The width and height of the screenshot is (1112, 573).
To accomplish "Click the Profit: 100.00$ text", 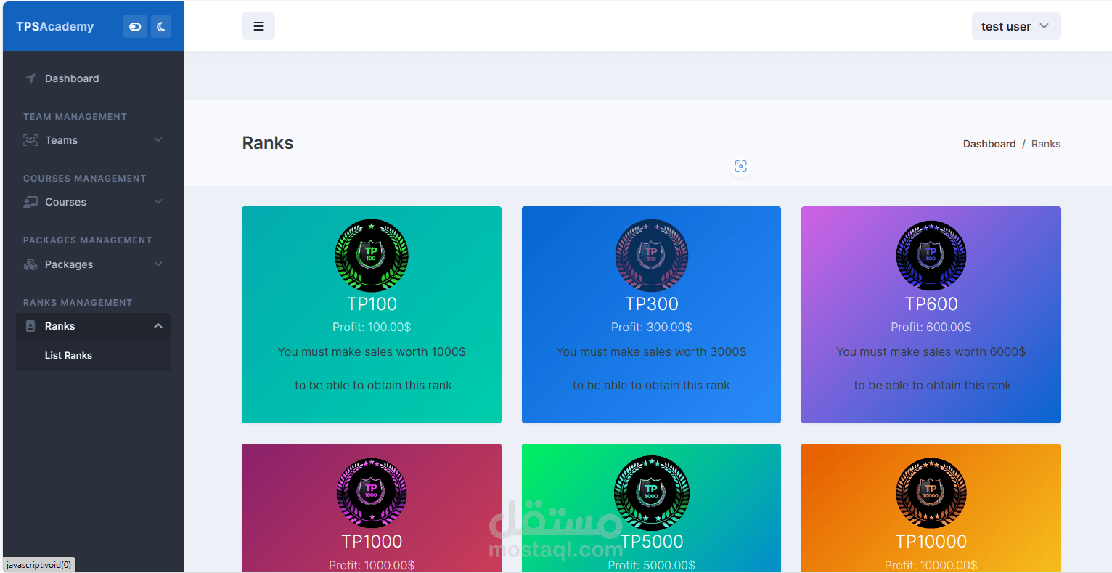I will pos(372,327).
